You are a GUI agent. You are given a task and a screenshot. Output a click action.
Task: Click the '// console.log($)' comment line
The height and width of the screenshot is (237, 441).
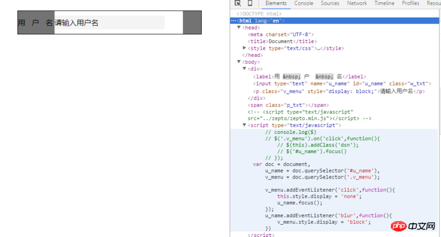(291, 132)
